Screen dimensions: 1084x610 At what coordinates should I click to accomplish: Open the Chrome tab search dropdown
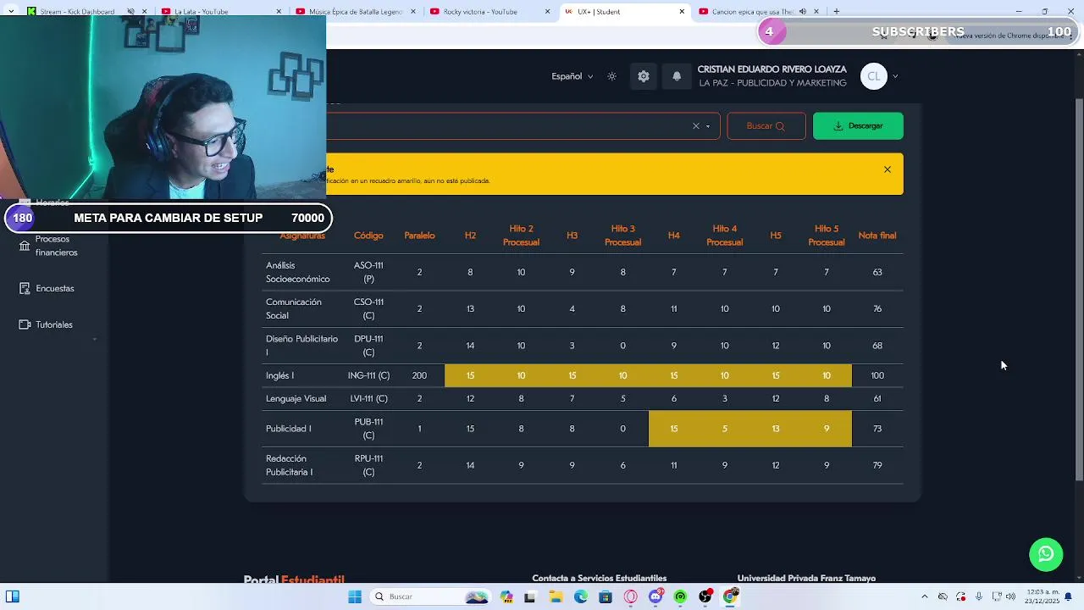(x=11, y=12)
